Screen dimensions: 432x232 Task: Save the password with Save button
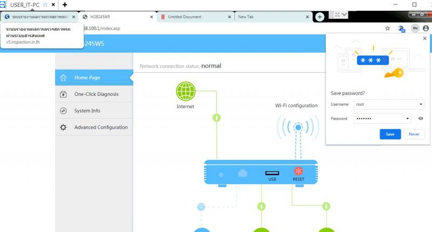[x=390, y=134]
